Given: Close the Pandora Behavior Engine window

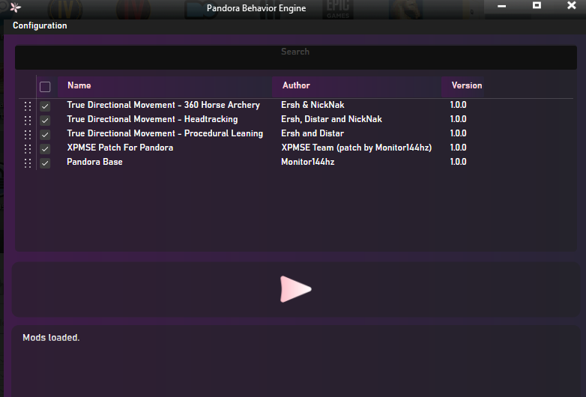Looking at the screenshot, I should pos(572,5).
